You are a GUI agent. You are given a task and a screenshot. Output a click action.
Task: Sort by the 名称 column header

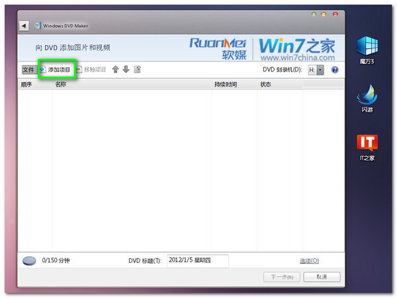click(x=132, y=85)
